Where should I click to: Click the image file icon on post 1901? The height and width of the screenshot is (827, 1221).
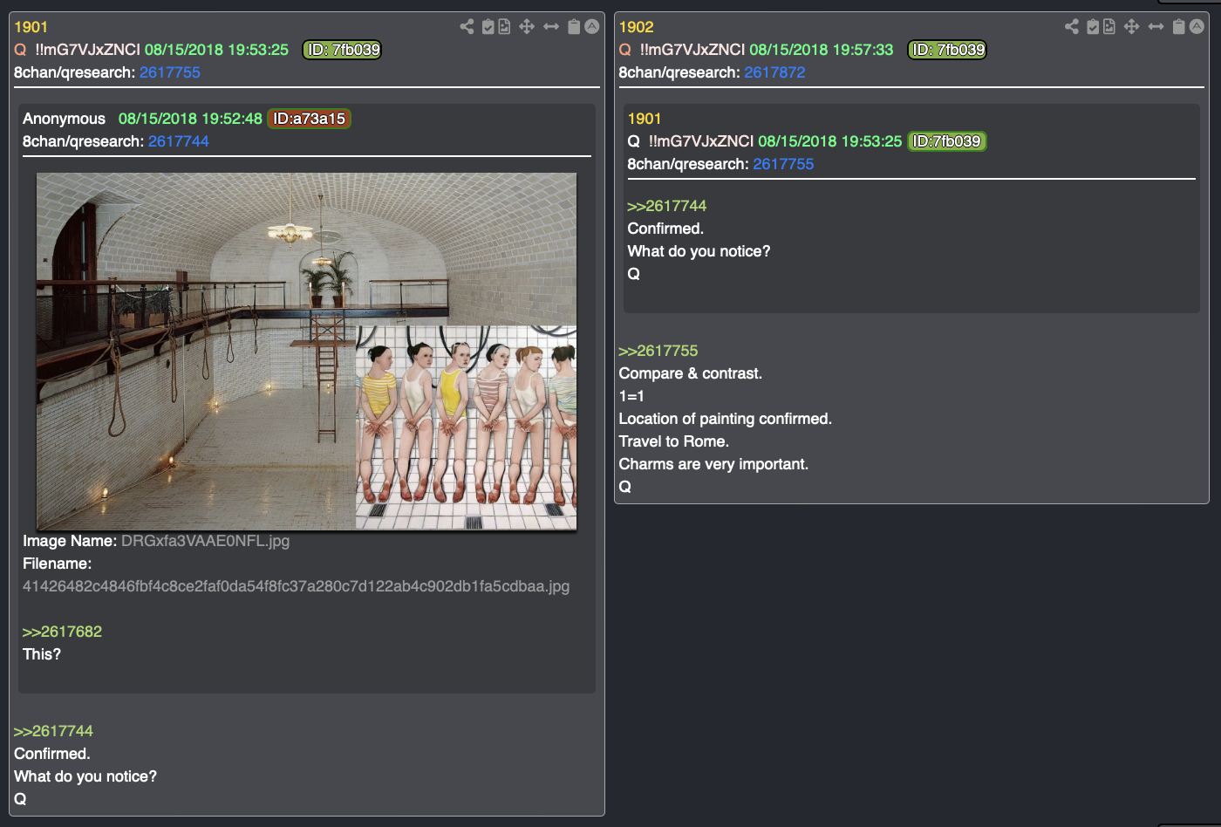[504, 27]
